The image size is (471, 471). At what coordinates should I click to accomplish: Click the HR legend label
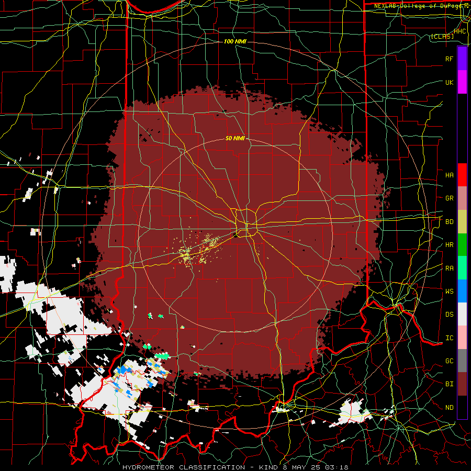click(449, 245)
